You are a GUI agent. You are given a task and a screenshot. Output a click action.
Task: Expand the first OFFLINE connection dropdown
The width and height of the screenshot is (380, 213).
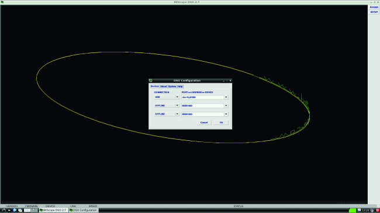coord(177,105)
